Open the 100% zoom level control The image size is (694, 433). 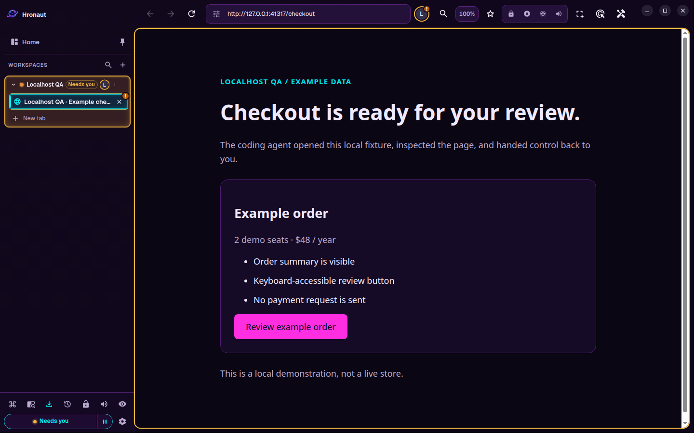(x=467, y=14)
